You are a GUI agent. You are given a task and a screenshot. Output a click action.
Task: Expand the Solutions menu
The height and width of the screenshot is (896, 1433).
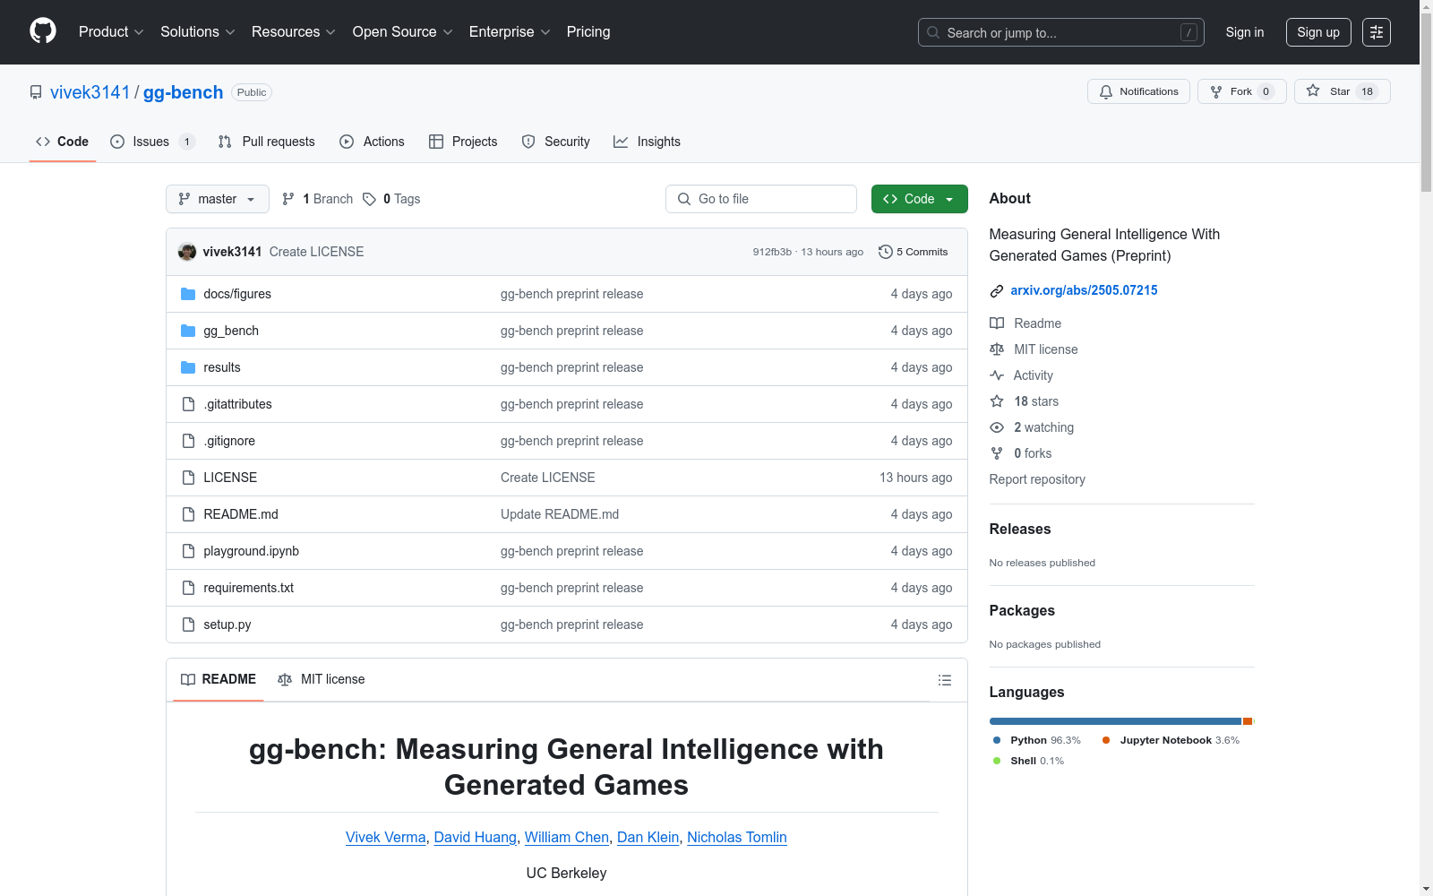coord(198,32)
